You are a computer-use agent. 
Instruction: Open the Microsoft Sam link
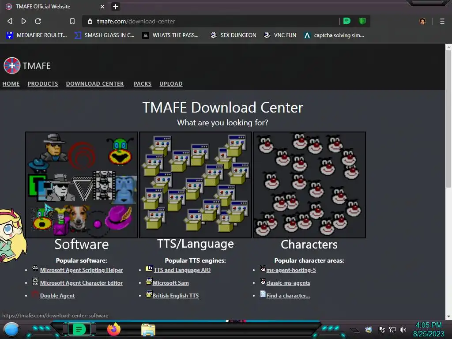coord(171,283)
